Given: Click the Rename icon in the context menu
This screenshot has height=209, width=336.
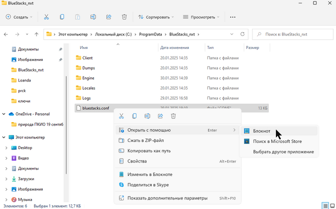Looking at the screenshot, I should point(147,116).
